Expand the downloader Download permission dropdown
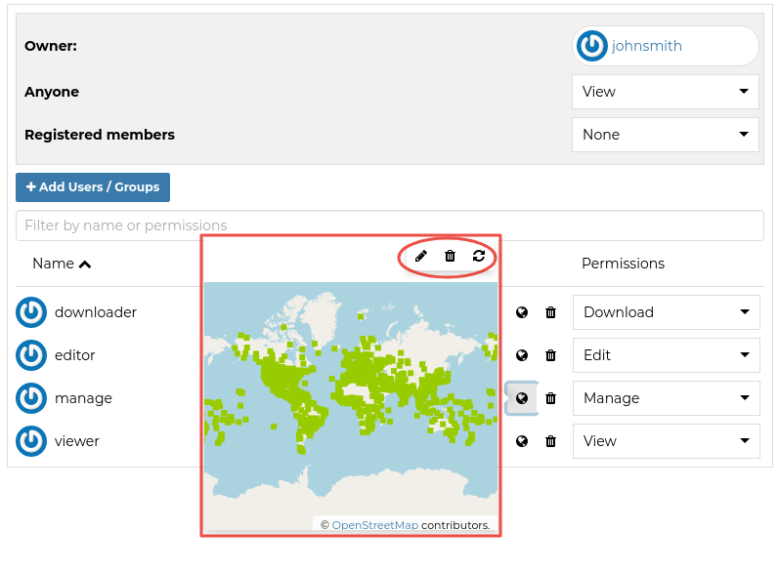The image size is (778, 572). [x=666, y=312]
